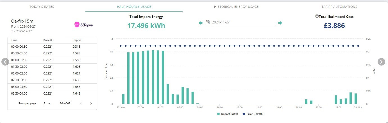Click the 2024-11-27 date input field
388x123 pixels.
(x=243, y=22)
